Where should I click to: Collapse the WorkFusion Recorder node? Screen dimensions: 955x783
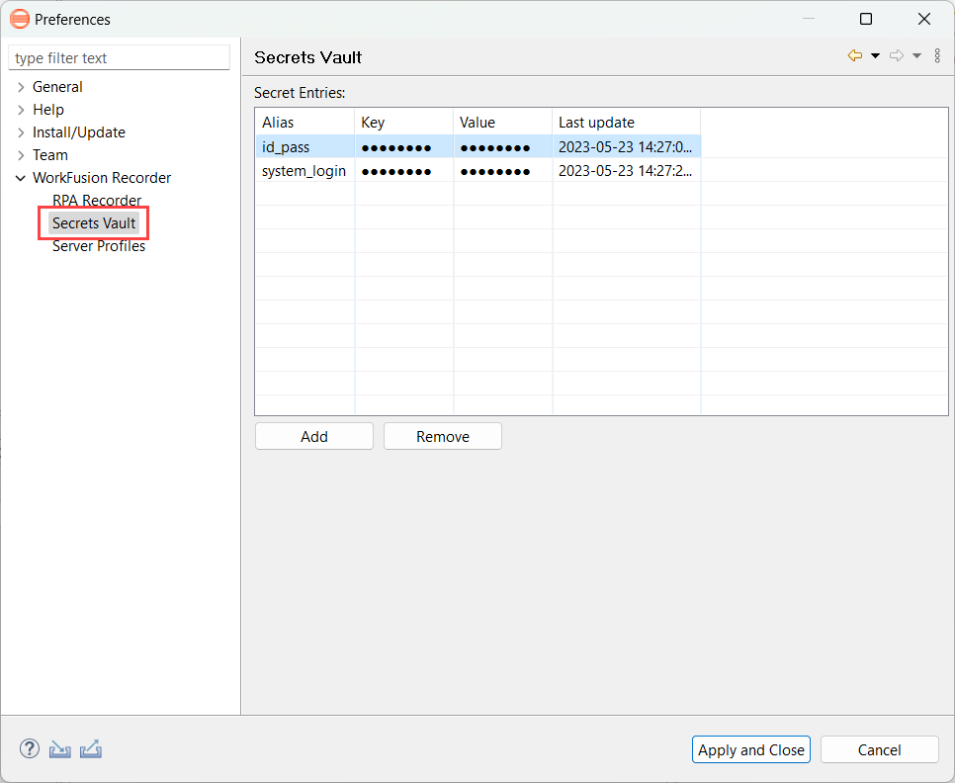(21, 178)
